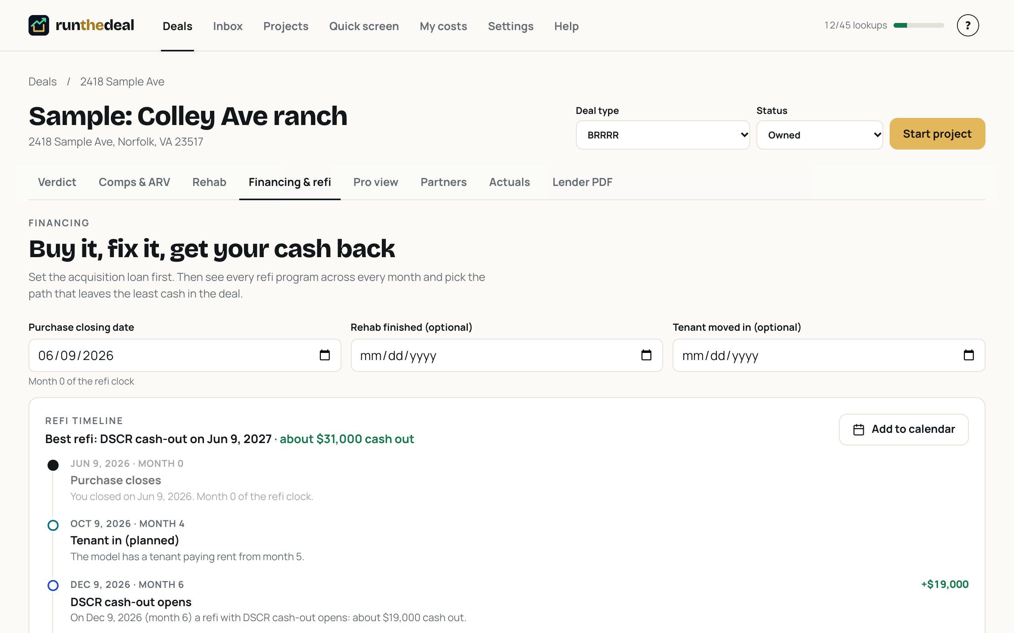Click 'Tenant in (planned)' timeline title
Image resolution: width=1014 pixels, height=633 pixels.
[x=124, y=540]
